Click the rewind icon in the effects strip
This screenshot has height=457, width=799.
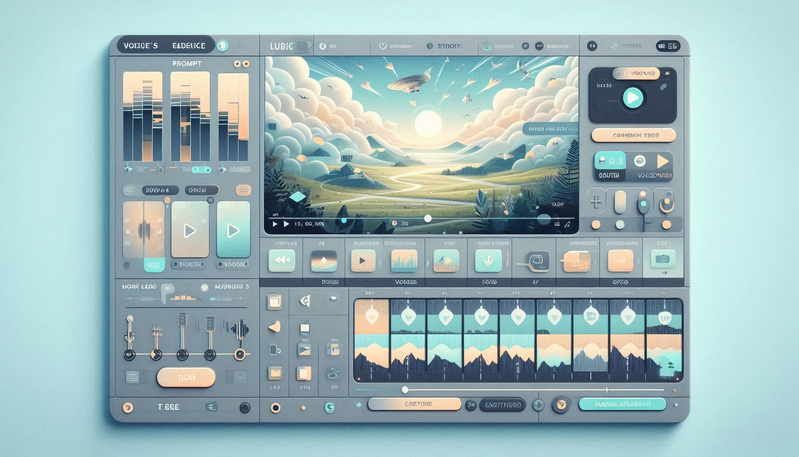[x=281, y=261]
